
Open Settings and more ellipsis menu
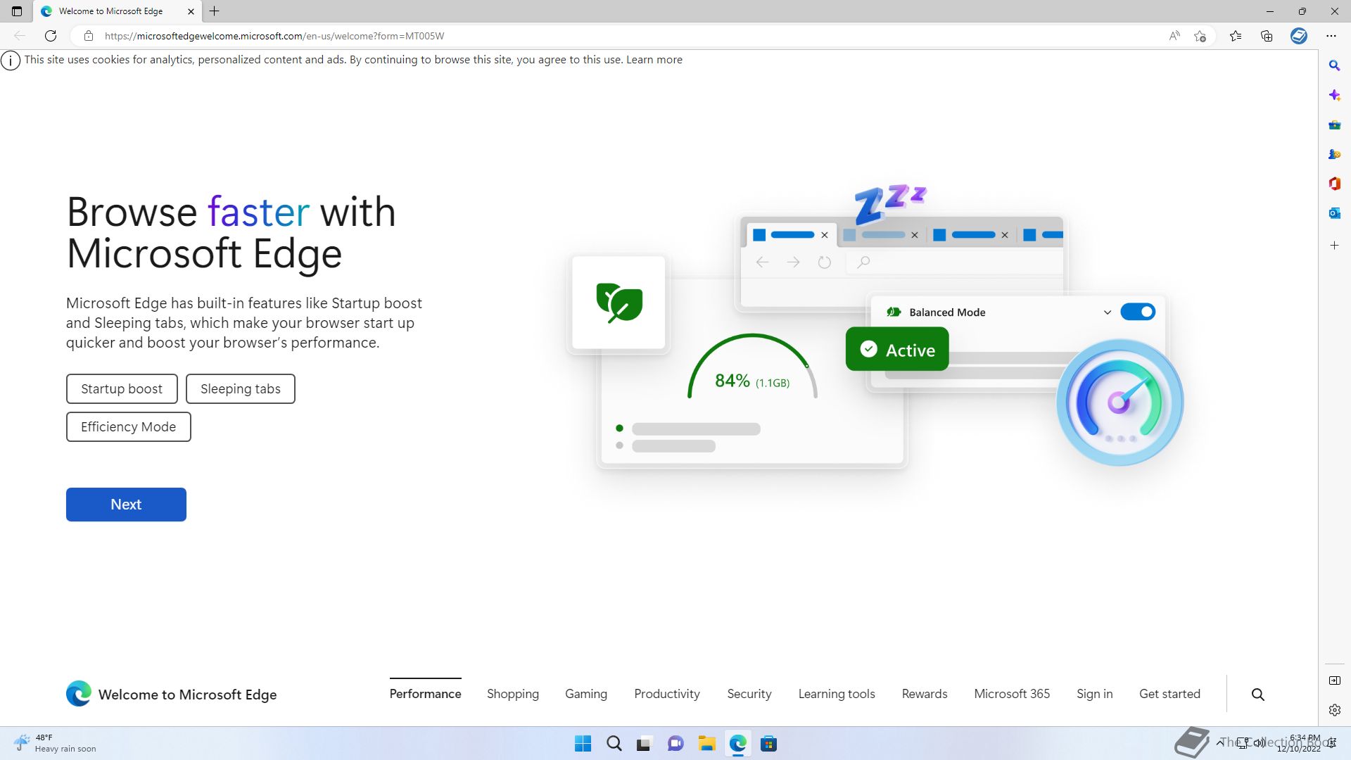(x=1331, y=36)
